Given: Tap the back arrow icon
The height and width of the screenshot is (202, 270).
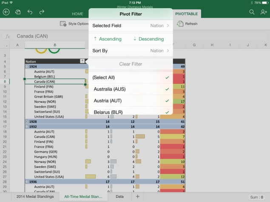Looking at the screenshot, I should pyautogui.click(x=6, y=12).
